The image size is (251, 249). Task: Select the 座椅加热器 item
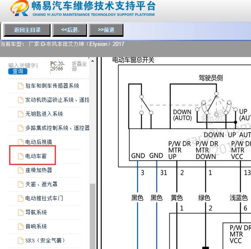[39, 170]
